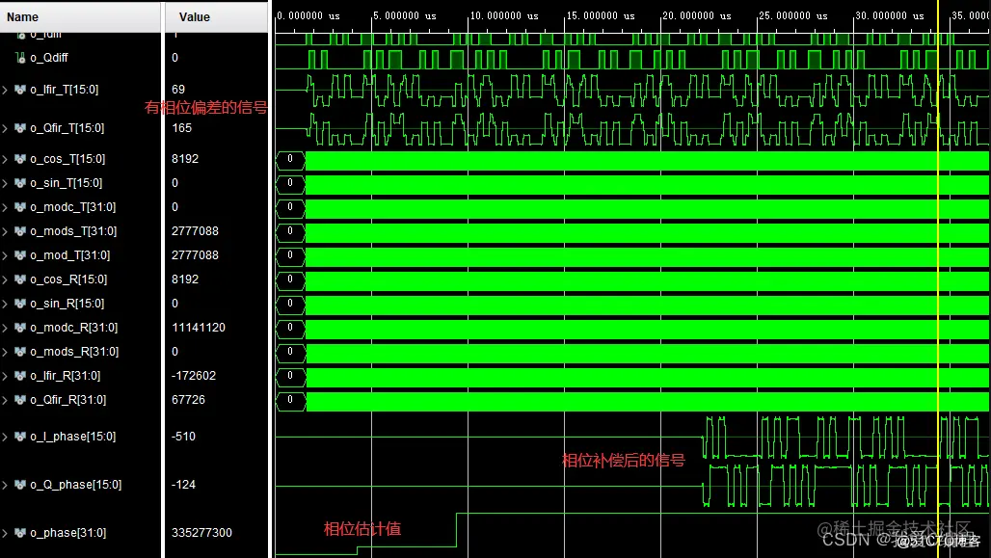Click the value 11141120 of o_modc_R

point(199,328)
